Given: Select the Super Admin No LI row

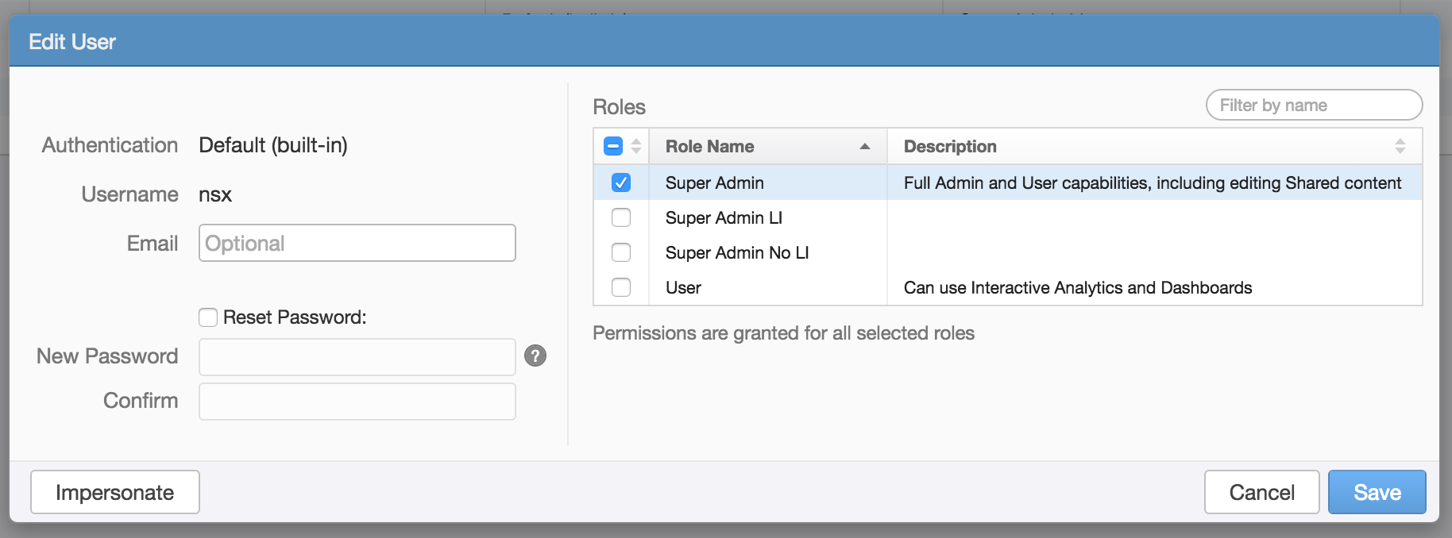Looking at the screenshot, I should 737,253.
